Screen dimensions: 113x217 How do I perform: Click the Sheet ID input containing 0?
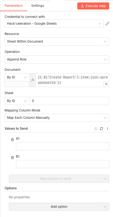(x=69, y=101)
